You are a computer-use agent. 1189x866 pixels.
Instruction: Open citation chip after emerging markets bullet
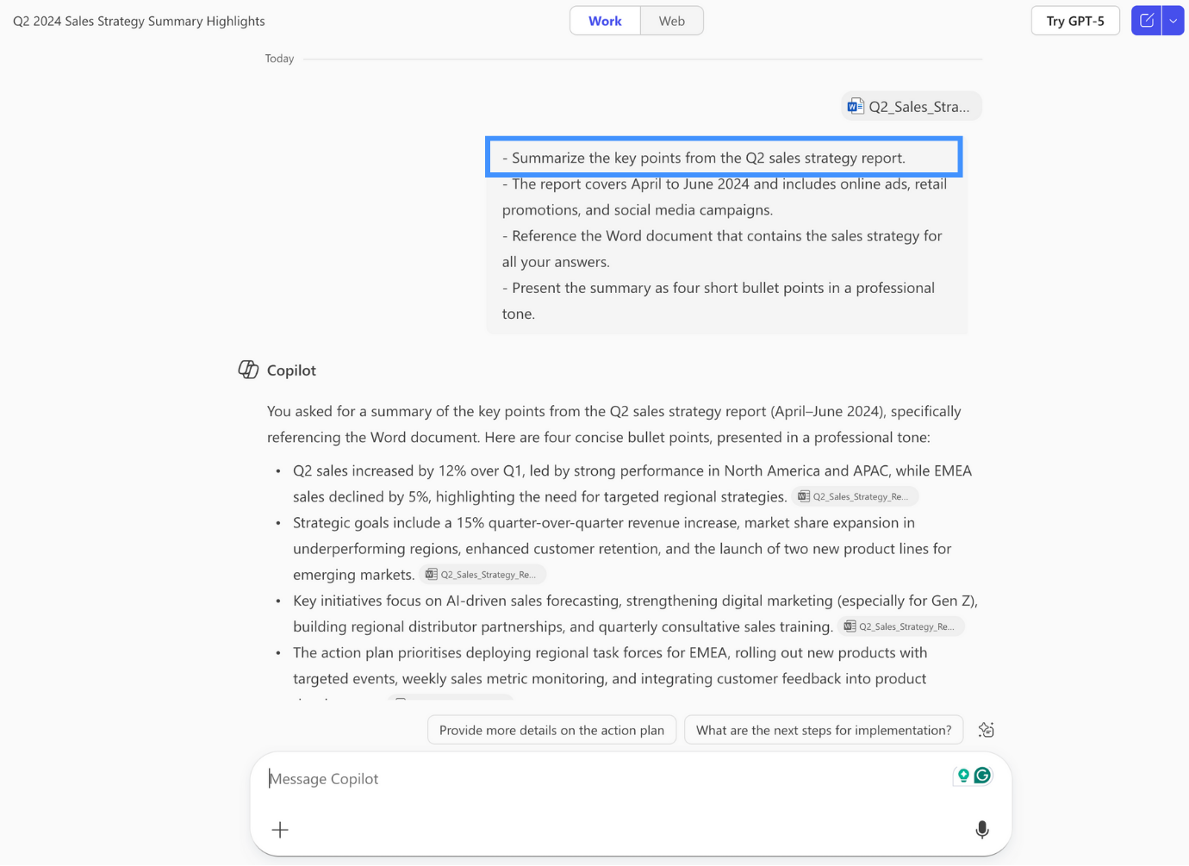coord(482,575)
